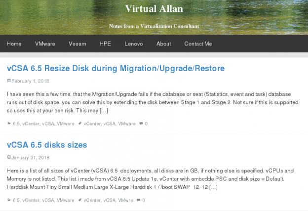Viewport: 308px width, 211px height.
Task: Go to the VMware menu item
Action: coord(45,43)
